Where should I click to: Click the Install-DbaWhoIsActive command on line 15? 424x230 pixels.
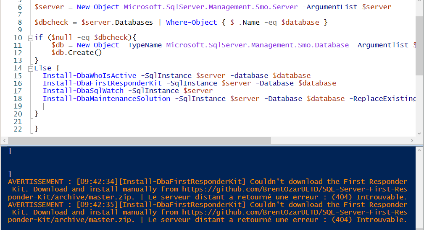coord(90,76)
